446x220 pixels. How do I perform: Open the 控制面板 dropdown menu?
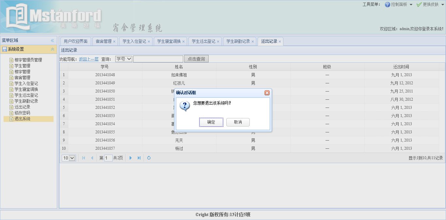pyautogui.click(x=399, y=5)
